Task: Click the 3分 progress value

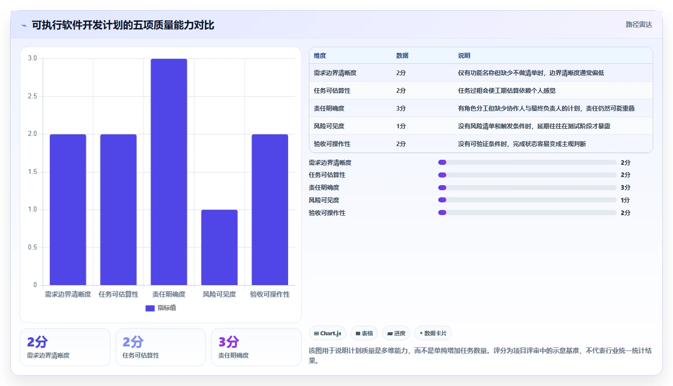Action: pyautogui.click(x=625, y=188)
